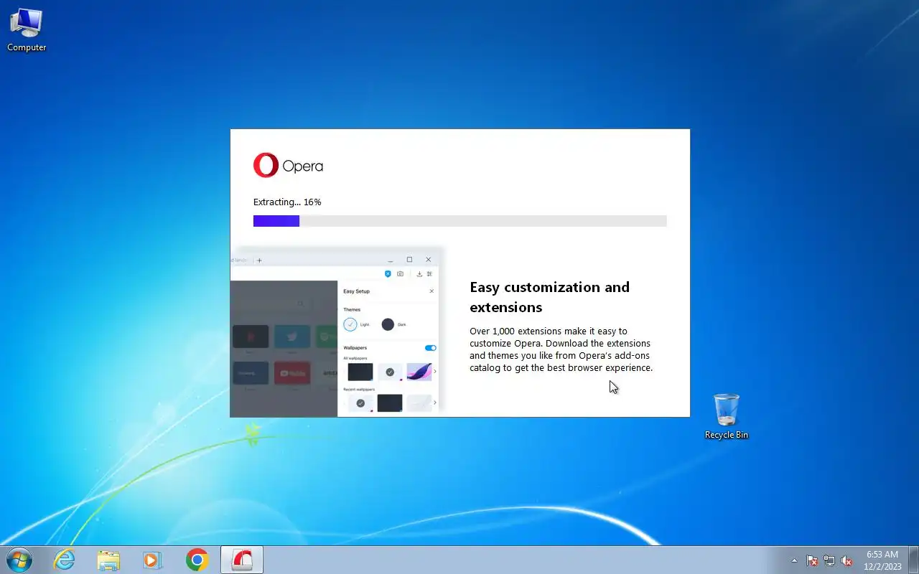The height and width of the screenshot is (574, 919).
Task: Click the downloads arrow icon in preview
Action: click(419, 274)
